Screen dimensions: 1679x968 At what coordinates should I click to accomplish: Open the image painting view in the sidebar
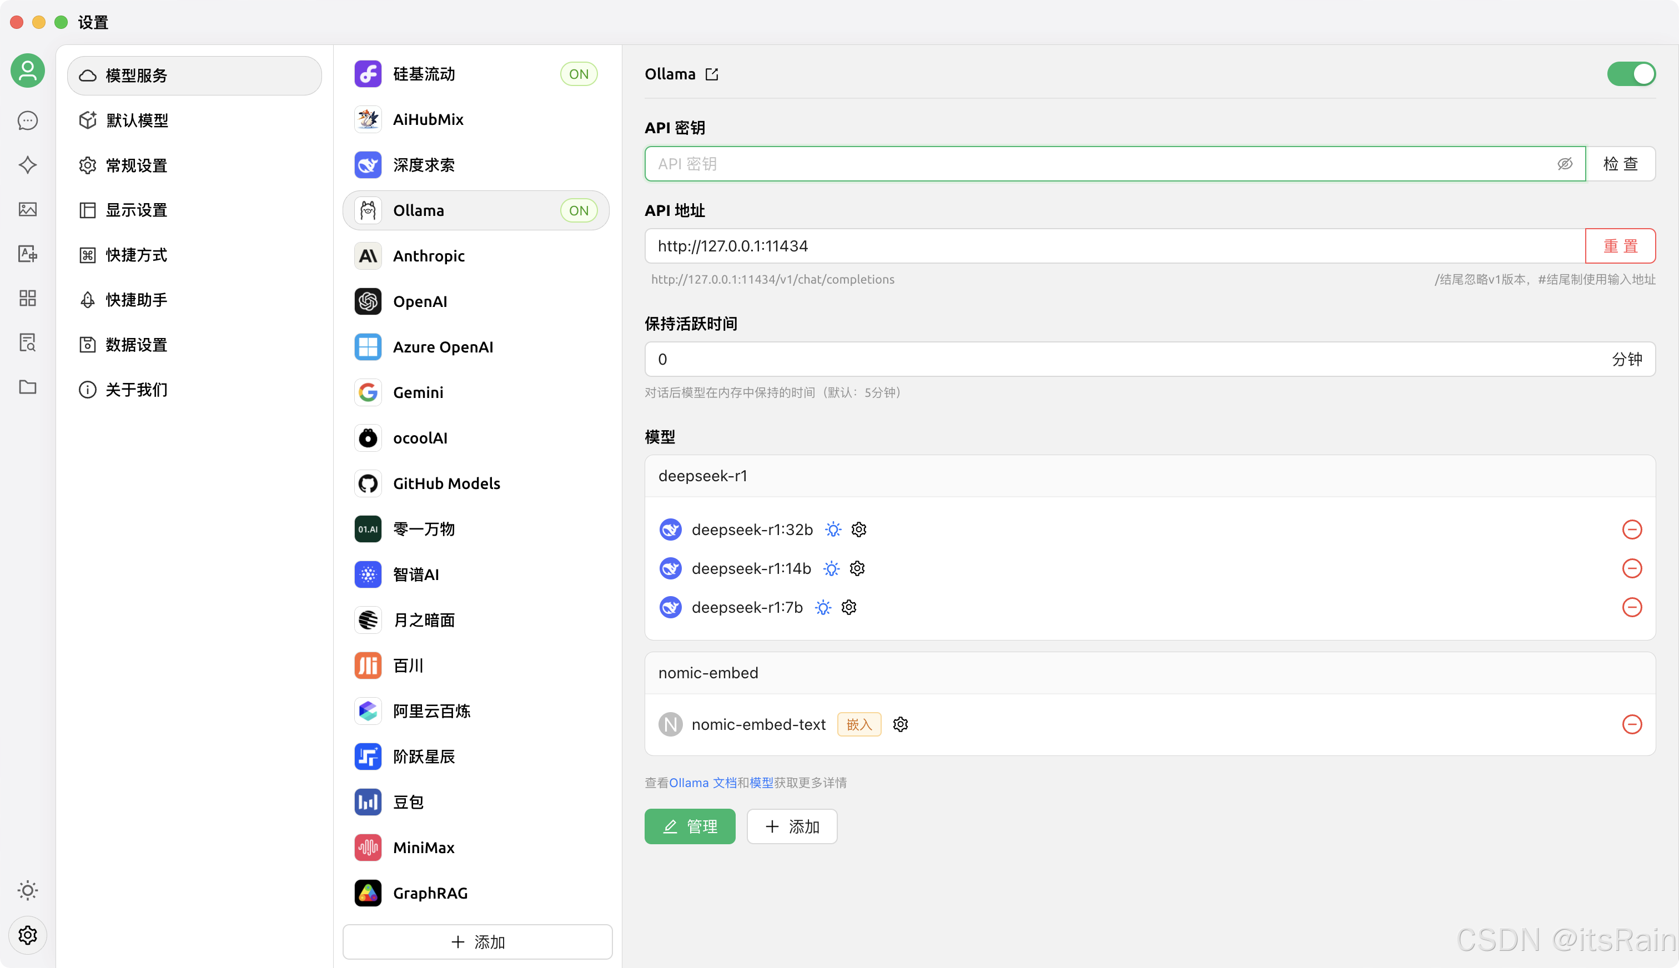click(x=27, y=209)
